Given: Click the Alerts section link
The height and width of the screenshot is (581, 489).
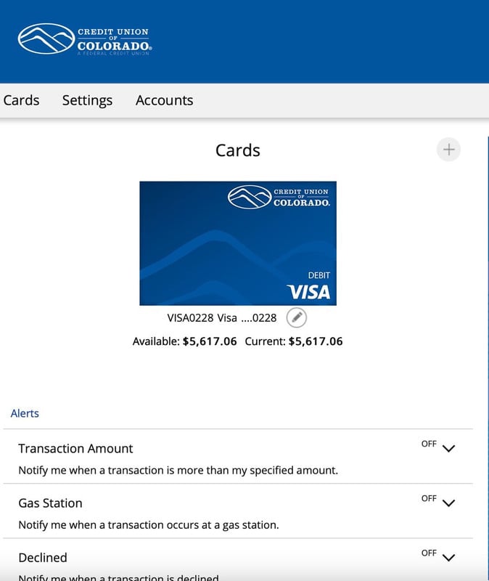Looking at the screenshot, I should tap(25, 413).
